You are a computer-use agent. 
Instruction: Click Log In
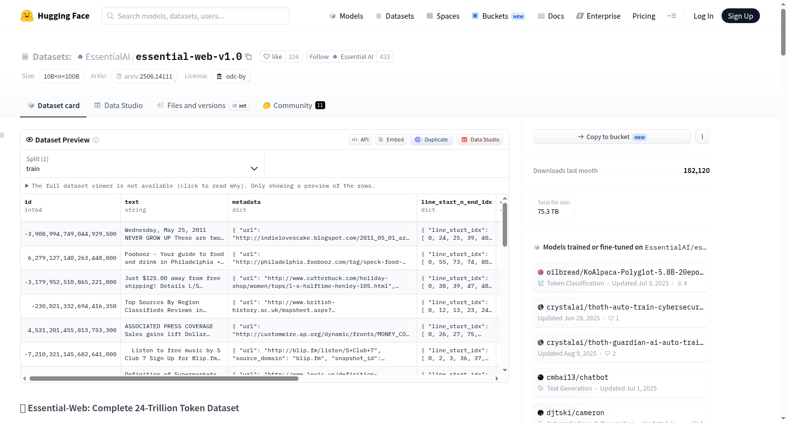(703, 16)
